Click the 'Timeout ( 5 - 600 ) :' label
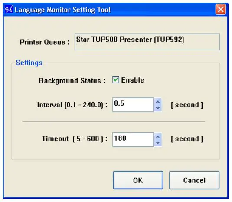The image size is (232, 202). click(x=75, y=139)
